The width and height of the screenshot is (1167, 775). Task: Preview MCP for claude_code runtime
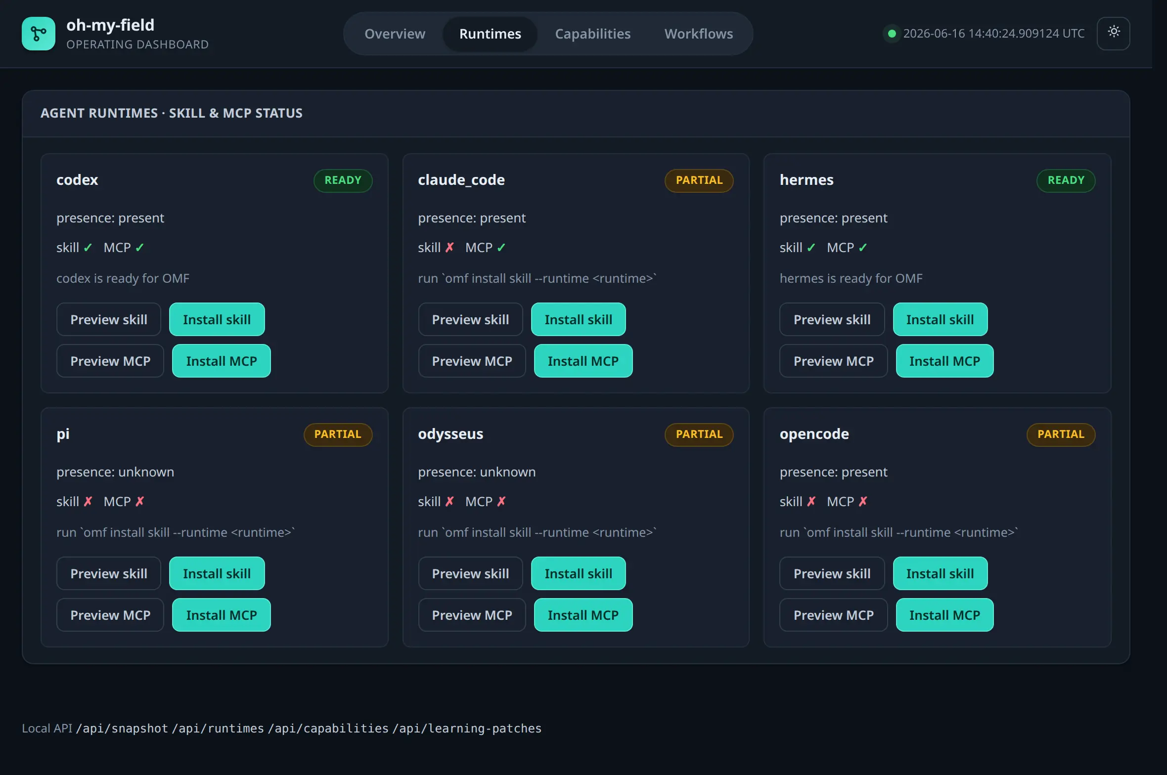click(x=472, y=361)
